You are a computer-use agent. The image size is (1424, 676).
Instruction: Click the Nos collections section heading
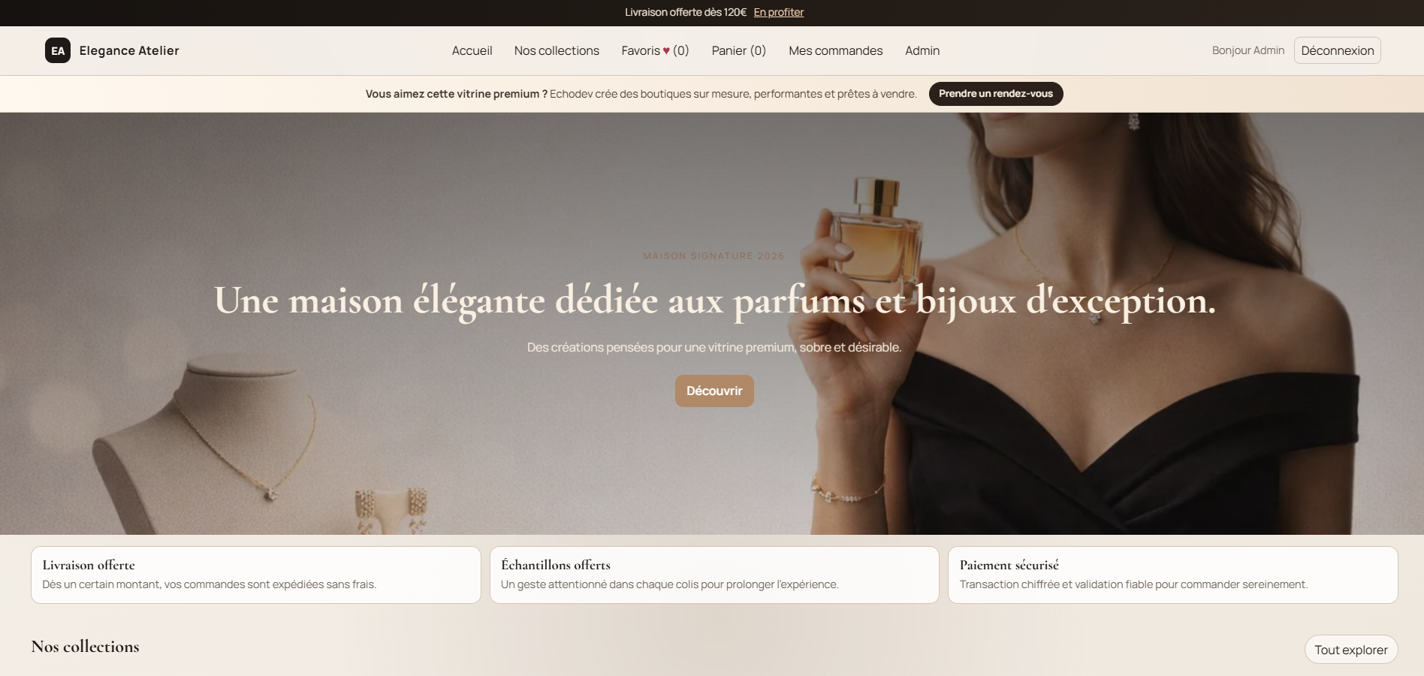click(x=84, y=647)
